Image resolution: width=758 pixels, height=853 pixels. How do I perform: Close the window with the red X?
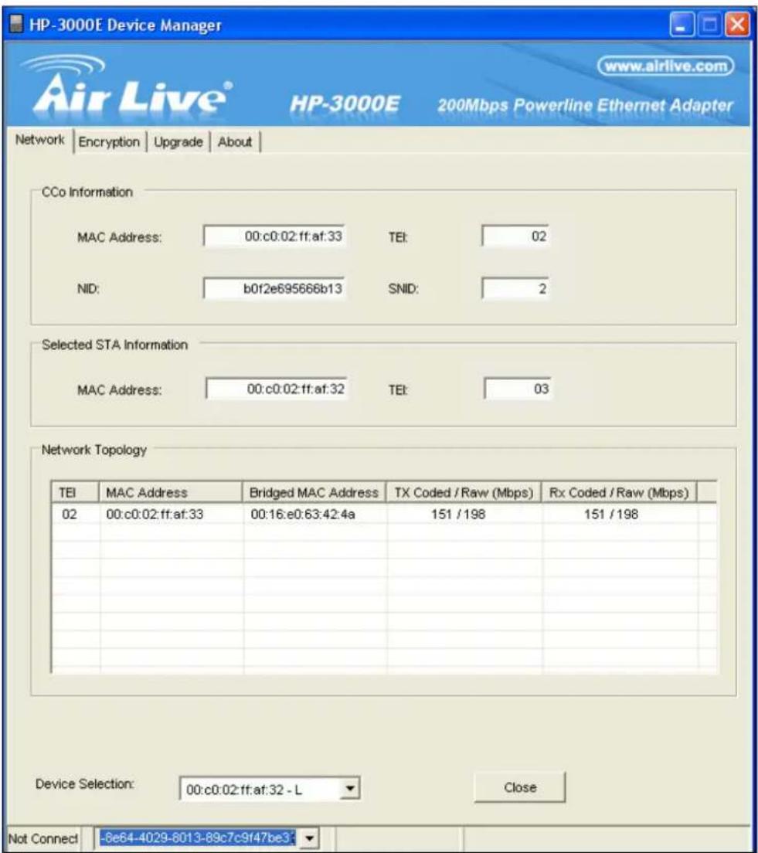(737, 25)
